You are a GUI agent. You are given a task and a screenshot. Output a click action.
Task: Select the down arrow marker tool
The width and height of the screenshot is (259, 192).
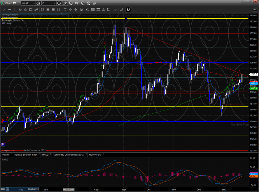click(x=76, y=10)
